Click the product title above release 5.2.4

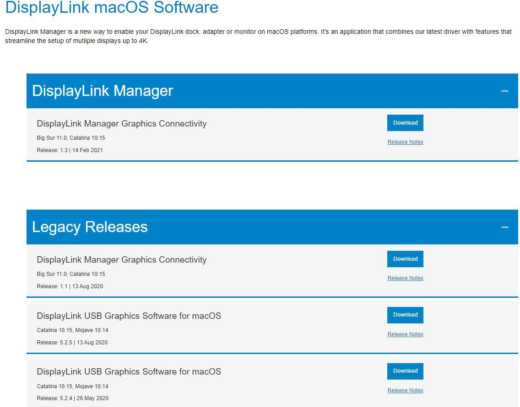pyautogui.click(x=129, y=372)
